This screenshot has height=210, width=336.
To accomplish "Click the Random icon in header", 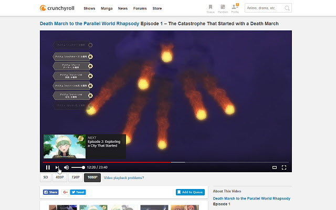I will (223, 8).
